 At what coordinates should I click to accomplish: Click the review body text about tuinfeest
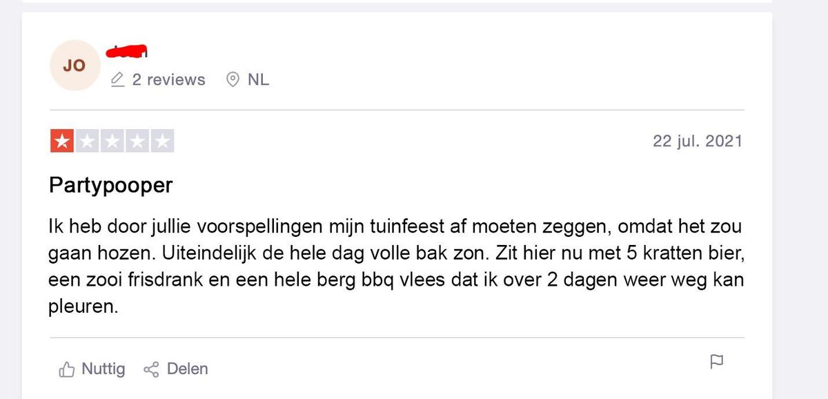[x=396, y=266]
